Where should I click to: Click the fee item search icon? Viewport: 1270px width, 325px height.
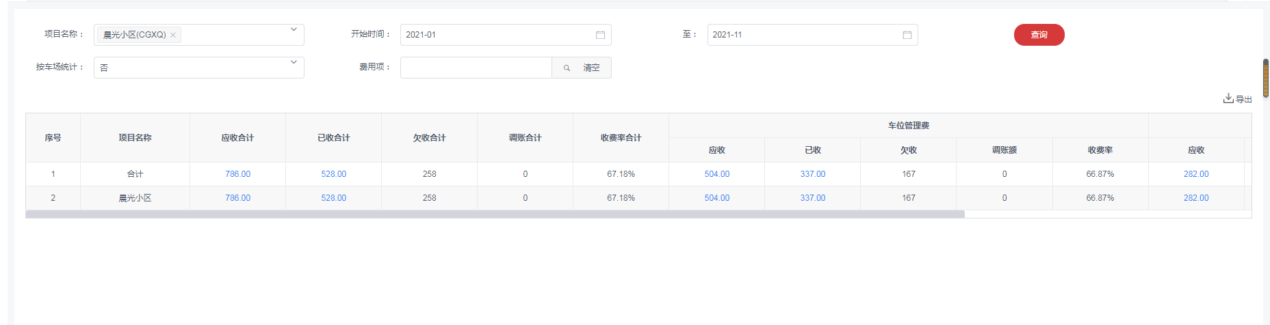567,68
